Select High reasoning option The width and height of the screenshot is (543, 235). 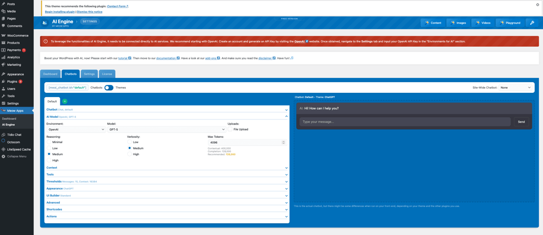(x=49, y=160)
